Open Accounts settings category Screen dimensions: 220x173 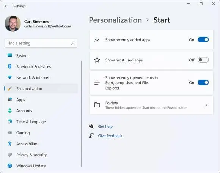point(24,111)
